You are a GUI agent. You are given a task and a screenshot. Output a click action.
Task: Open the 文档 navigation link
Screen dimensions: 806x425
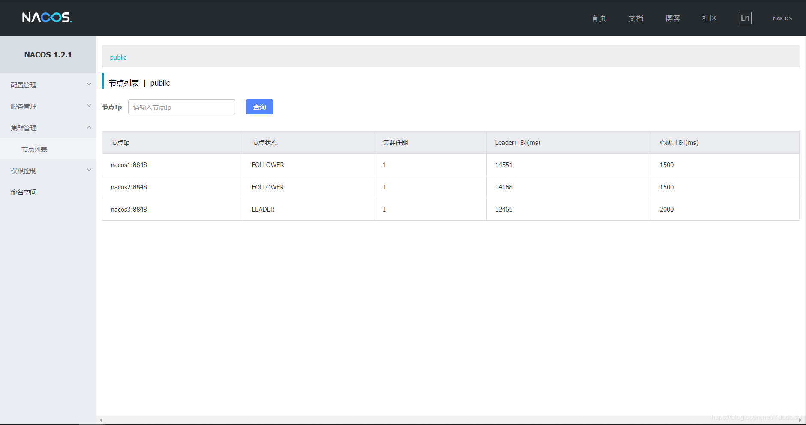click(x=636, y=18)
